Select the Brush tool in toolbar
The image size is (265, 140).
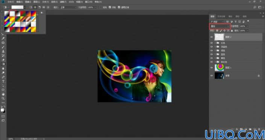point(3,47)
